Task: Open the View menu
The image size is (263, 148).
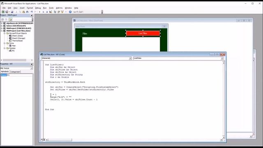Action: 16,8
